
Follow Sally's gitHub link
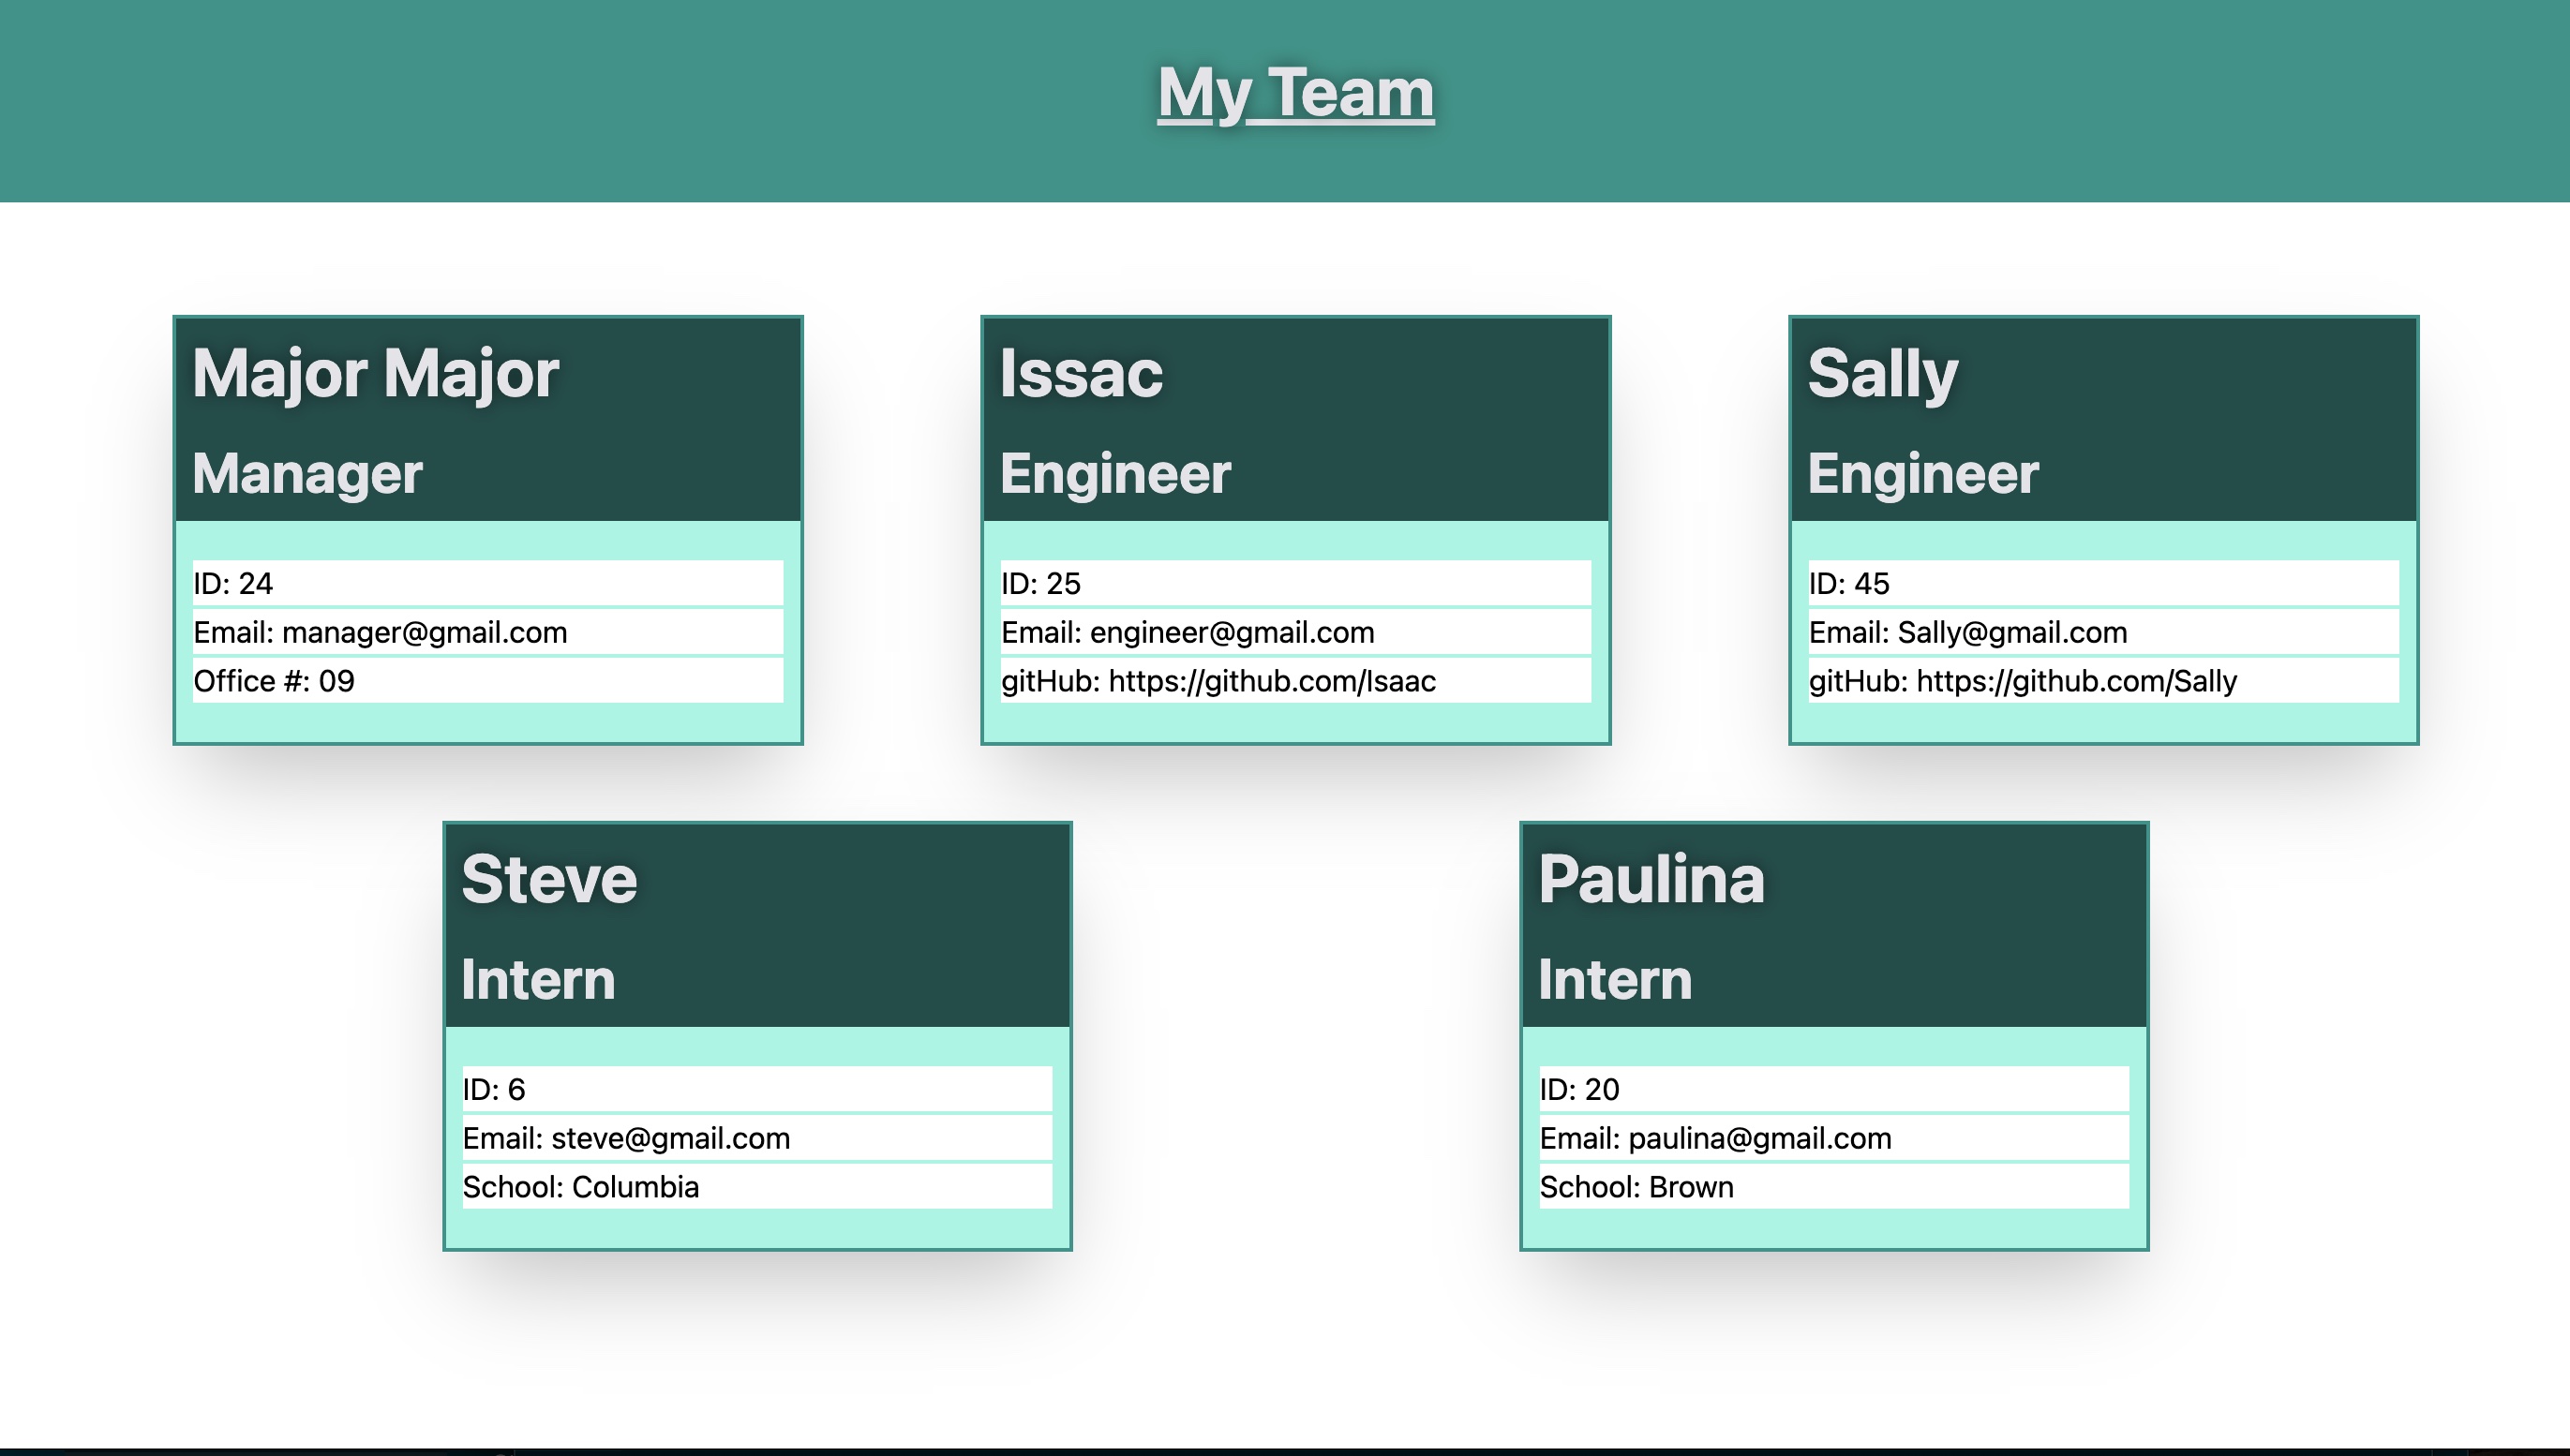tap(2024, 681)
